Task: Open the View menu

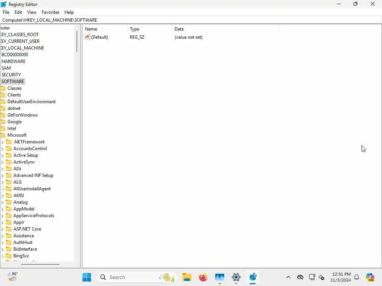Action: (32, 12)
